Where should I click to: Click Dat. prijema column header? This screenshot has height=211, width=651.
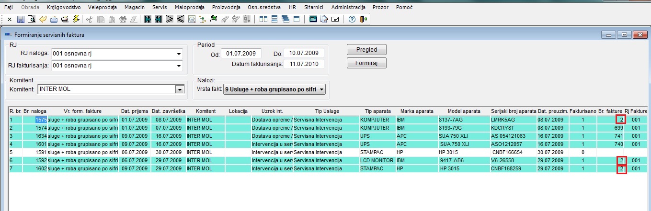(x=135, y=111)
